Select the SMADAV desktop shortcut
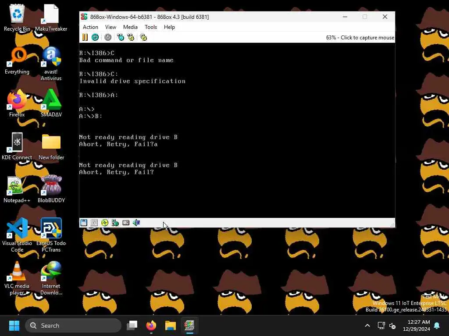The width and height of the screenshot is (449, 336). (51, 103)
